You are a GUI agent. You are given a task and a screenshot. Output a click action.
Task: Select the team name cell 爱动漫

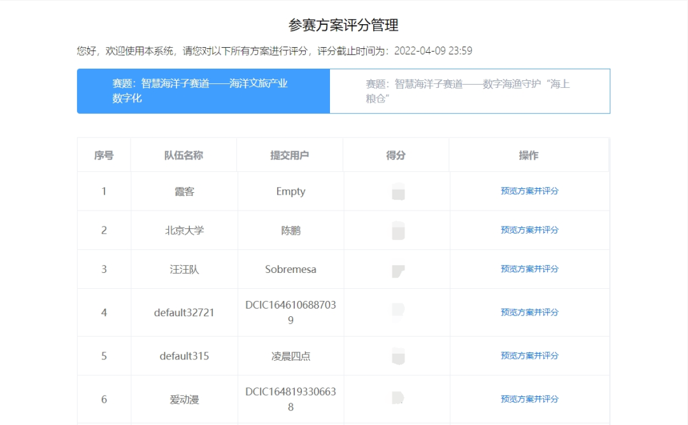click(184, 400)
